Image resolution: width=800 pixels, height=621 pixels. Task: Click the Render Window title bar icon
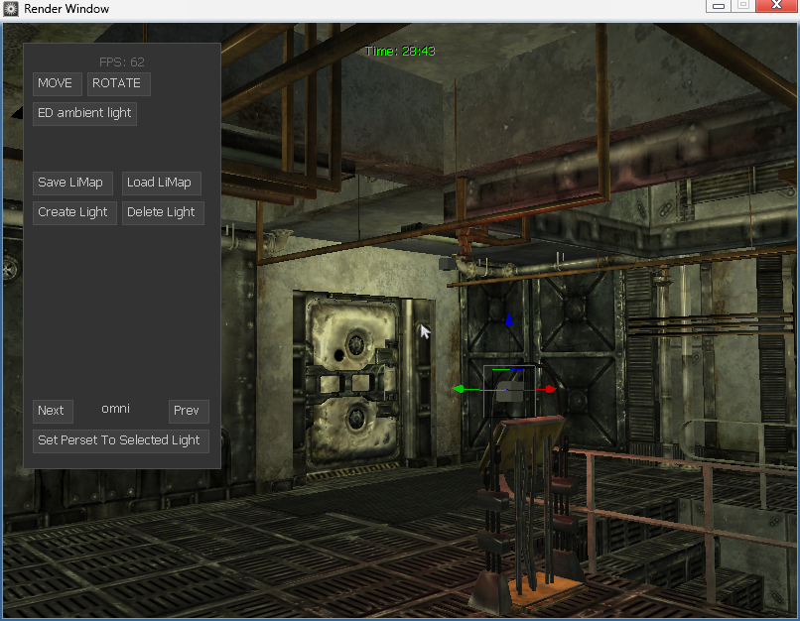coord(11,9)
